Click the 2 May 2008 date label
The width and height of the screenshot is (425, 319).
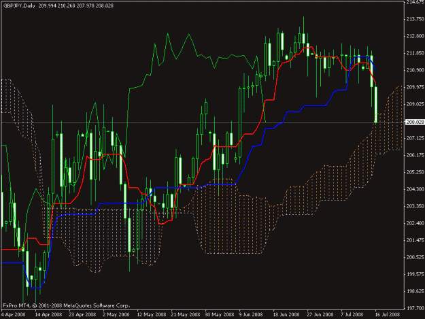tap(116, 315)
